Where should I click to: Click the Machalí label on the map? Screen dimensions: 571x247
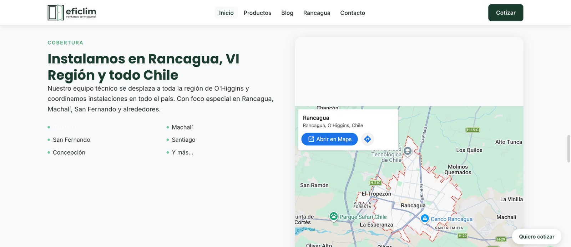pos(506,217)
